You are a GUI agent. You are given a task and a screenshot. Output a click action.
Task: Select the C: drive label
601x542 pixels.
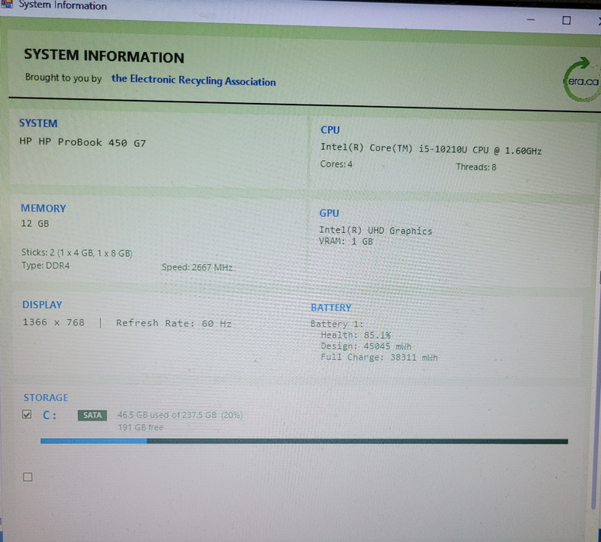[x=50, y=415]
